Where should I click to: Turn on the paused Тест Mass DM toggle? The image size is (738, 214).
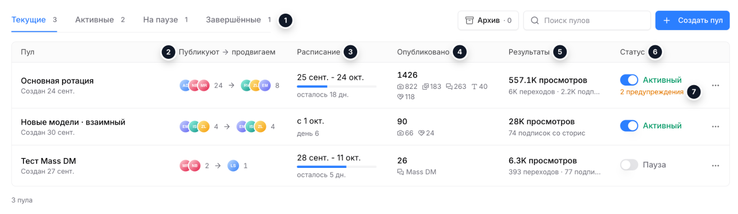point(629,165)
